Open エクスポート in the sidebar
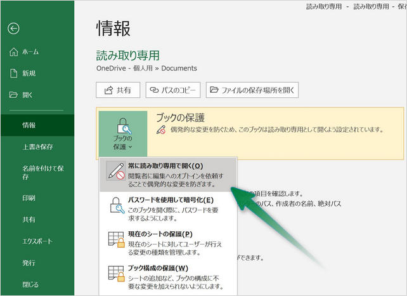Screen dimensions: 407x296 coord(37,241)
